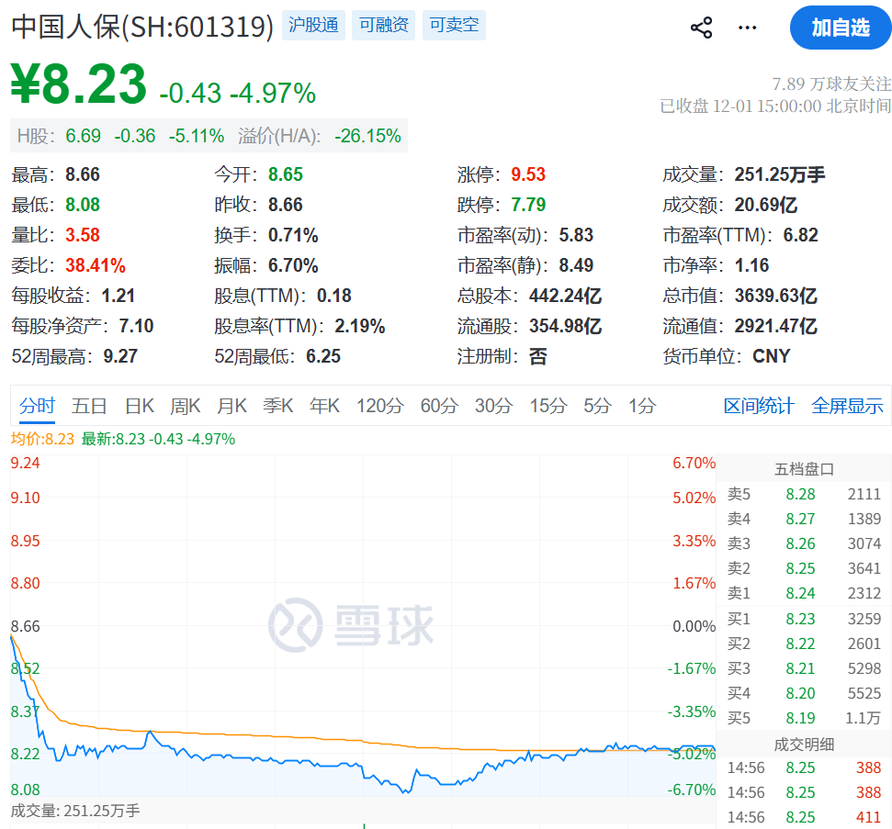Switch to the 日K chart tab
The image size is (892, 829).
(138, 406)
